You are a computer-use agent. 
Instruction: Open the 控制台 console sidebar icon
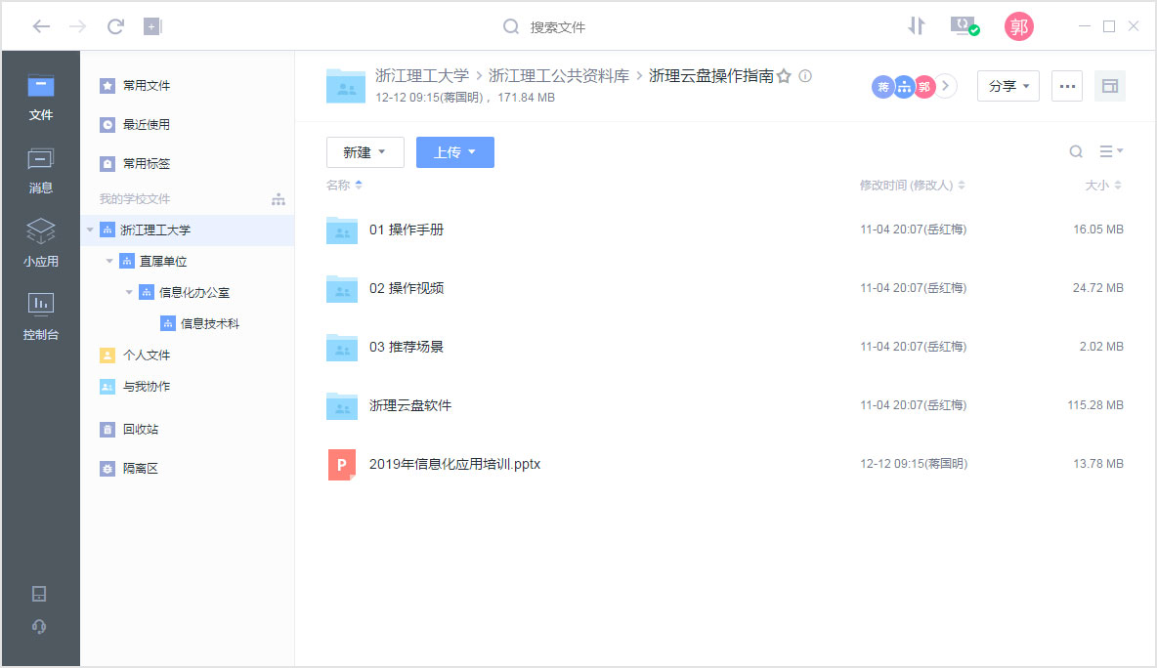[41, 316]
